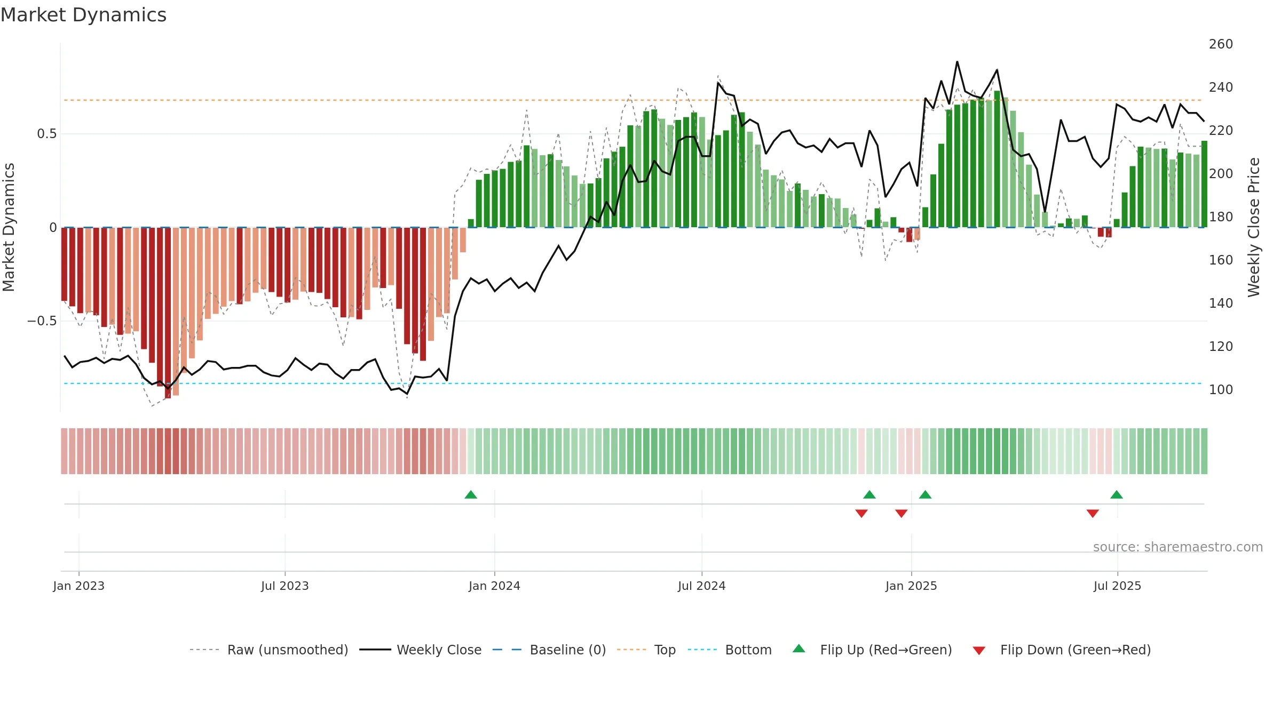The width and height of the screenshot is (1281, 720).
Task: Click the Jan 2024 x-axis label
Action: coord(495,586)
